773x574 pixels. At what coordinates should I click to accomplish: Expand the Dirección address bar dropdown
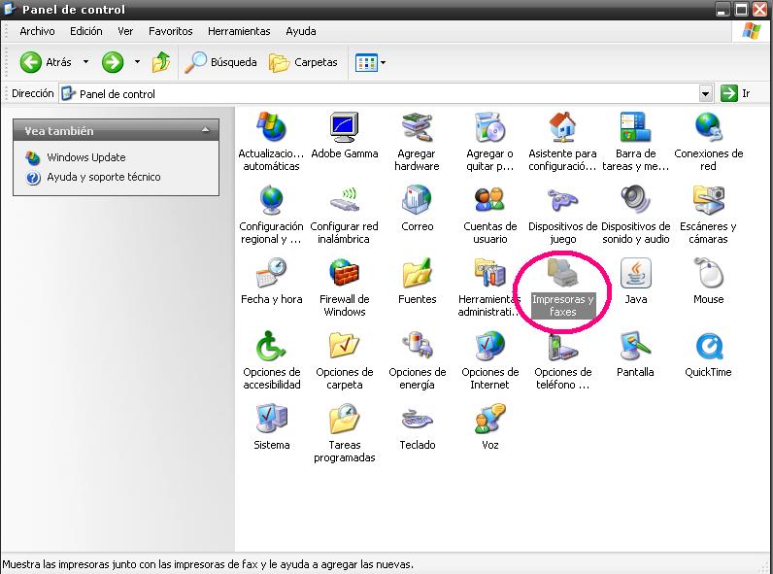[706, 93]
